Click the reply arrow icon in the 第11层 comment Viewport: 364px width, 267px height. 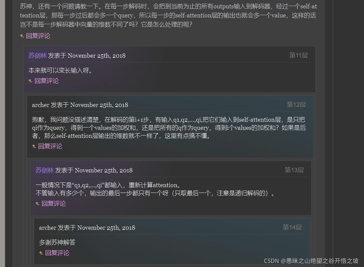(31, 81)
